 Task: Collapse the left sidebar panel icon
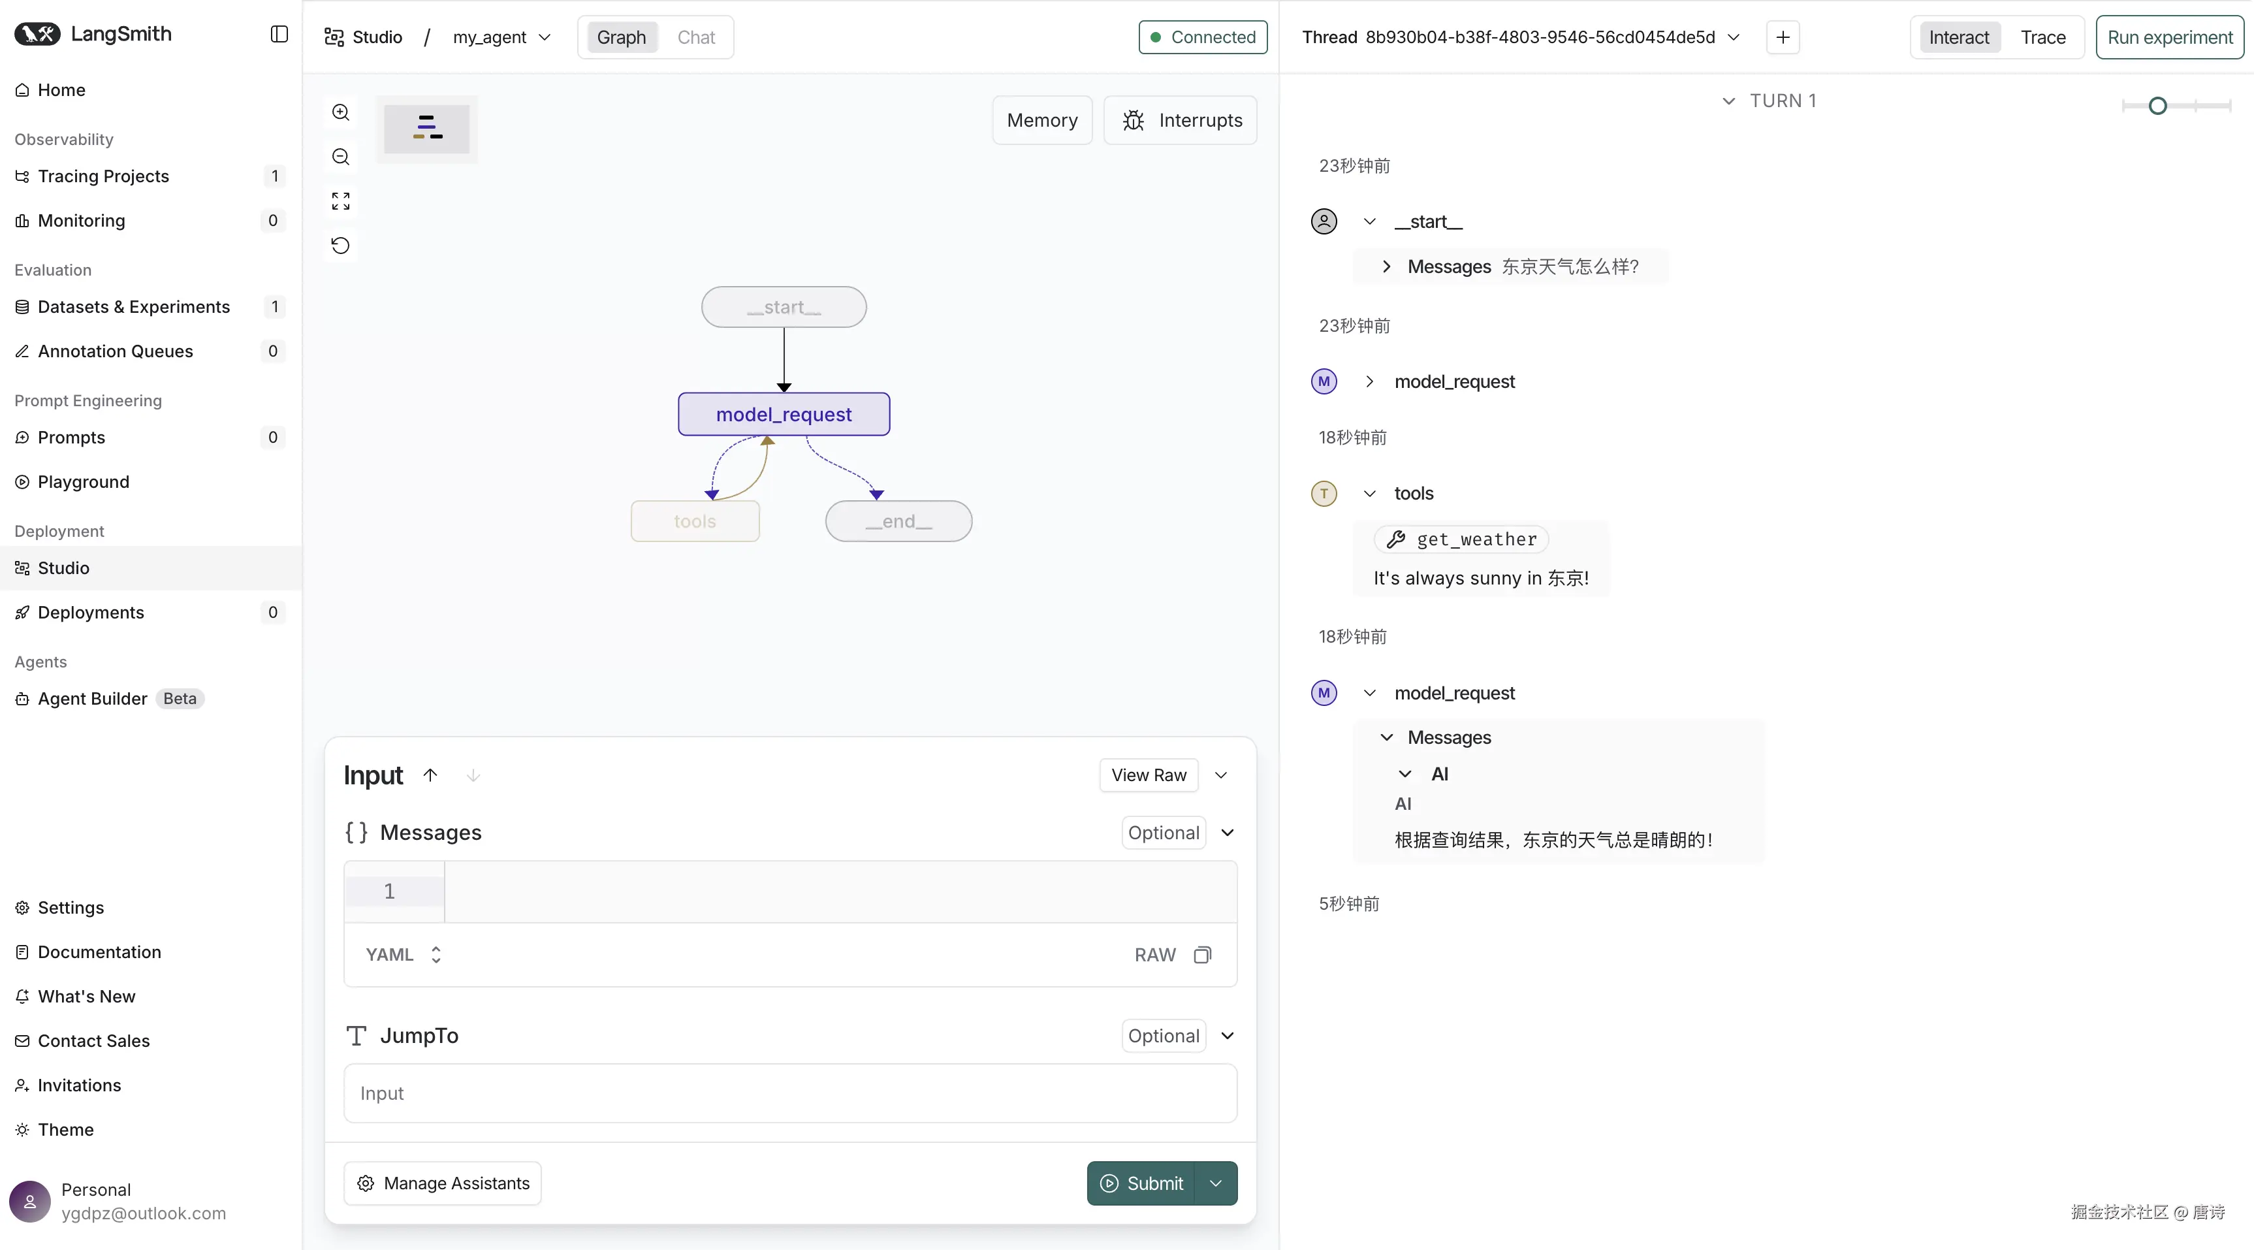tap(279, 34)
